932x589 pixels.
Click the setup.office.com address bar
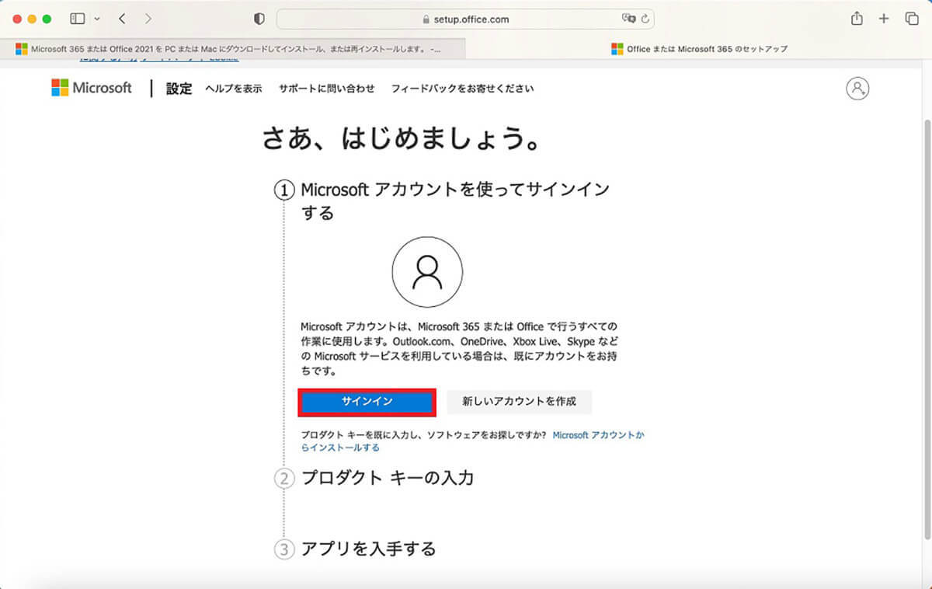pyautogui.click(x=465, y=19)
